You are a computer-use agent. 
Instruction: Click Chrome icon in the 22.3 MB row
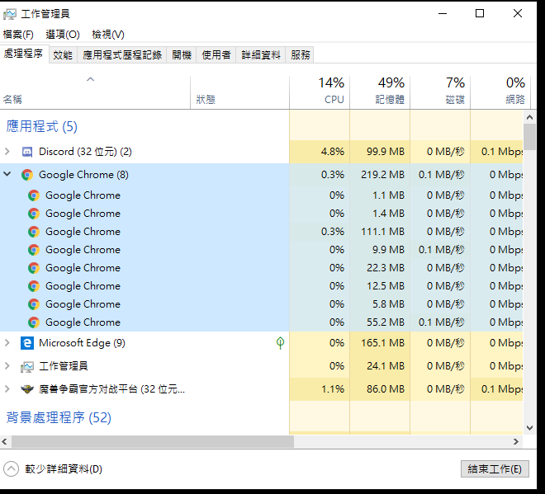tap(34, 268)
